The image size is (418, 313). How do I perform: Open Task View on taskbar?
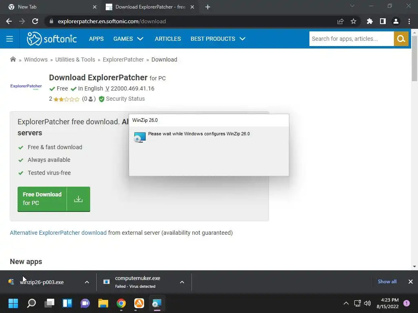coord(49,303)
